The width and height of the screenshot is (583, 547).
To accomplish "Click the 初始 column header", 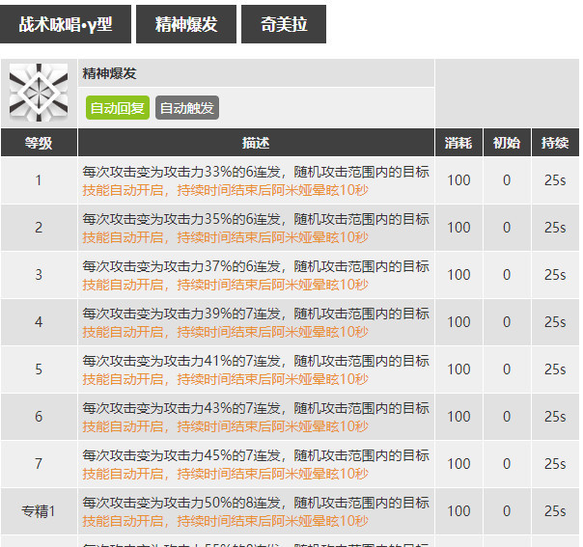I will click(x=507, y=142).
